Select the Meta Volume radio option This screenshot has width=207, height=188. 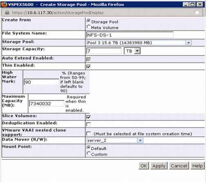point(89,27)
